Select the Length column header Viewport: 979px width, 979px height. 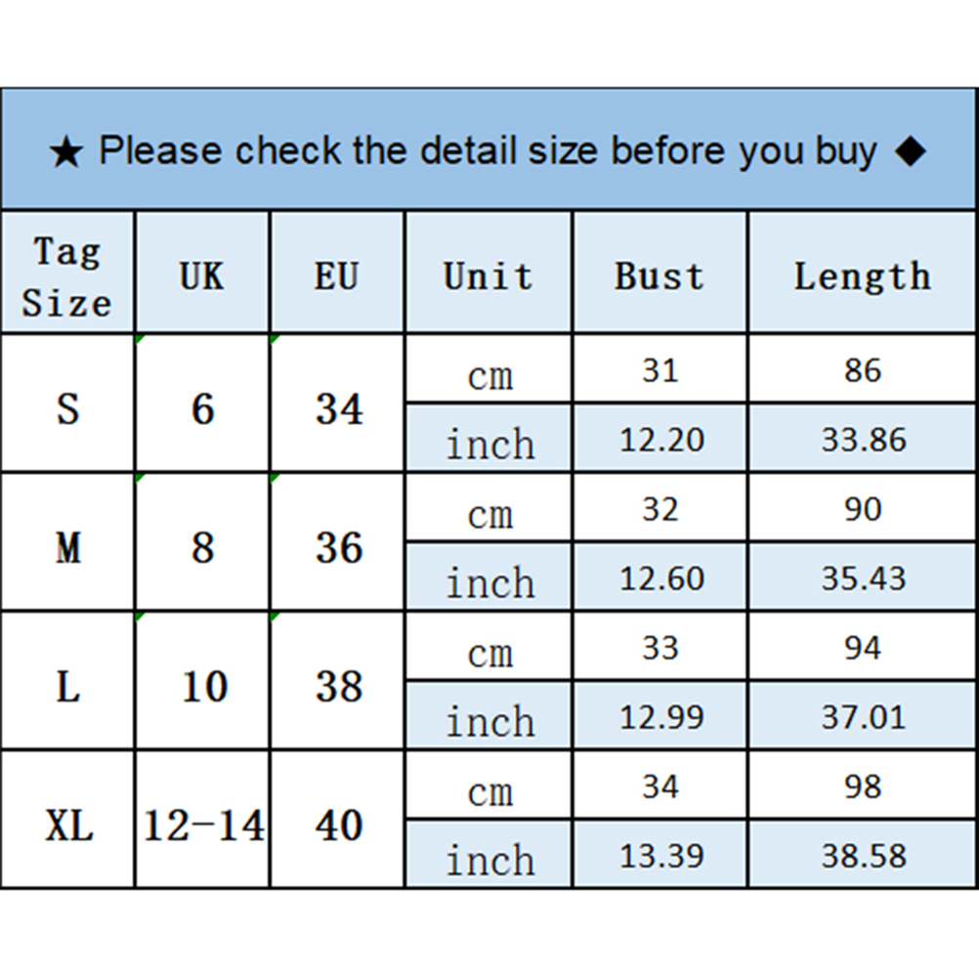pyautogui.click(x=862, y=277)
